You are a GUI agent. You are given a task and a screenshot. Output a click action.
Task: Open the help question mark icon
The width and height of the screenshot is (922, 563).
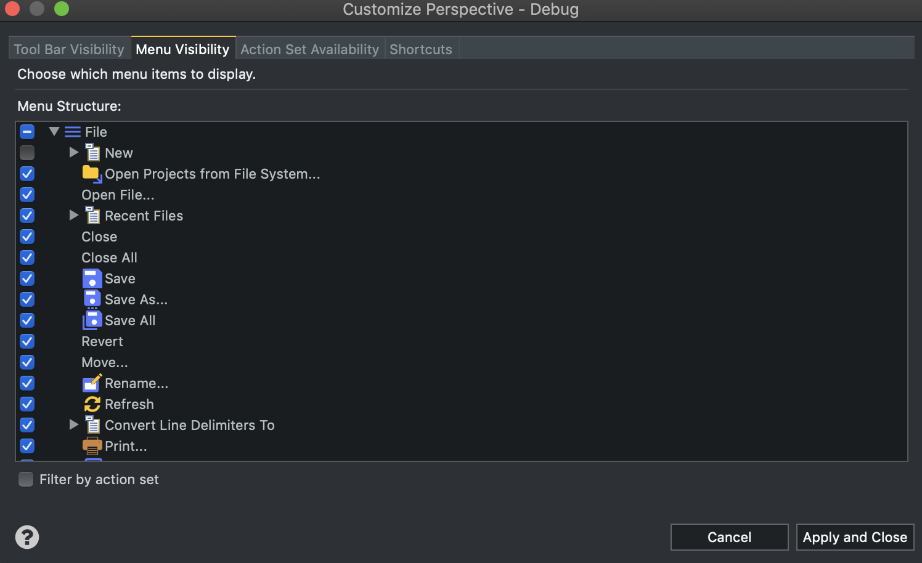tap(27, 537)
